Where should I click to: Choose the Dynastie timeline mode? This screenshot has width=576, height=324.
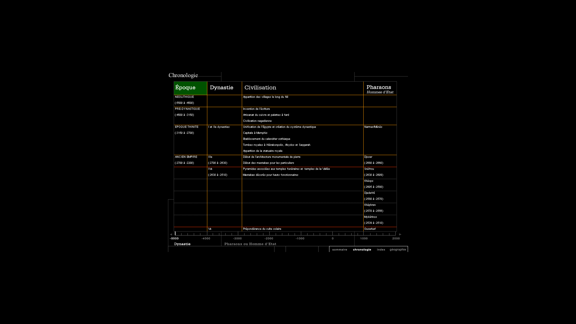pos(182,244)
